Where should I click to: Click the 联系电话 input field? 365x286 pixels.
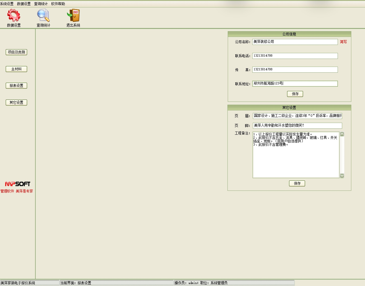(295, 56)
